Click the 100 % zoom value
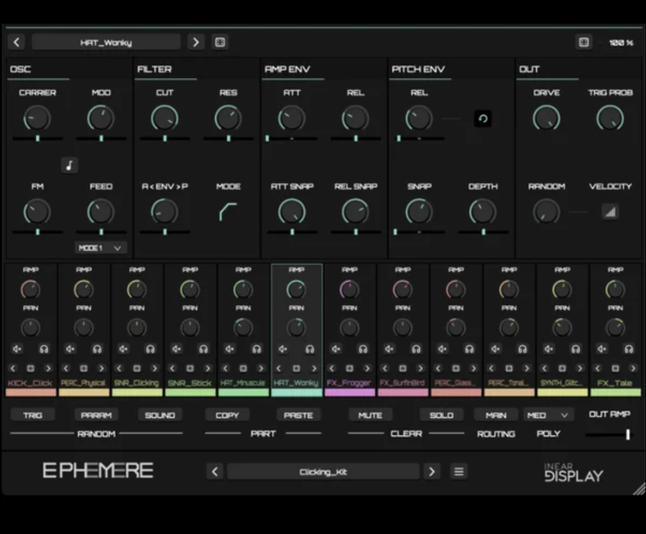 (x=621, y=42)
